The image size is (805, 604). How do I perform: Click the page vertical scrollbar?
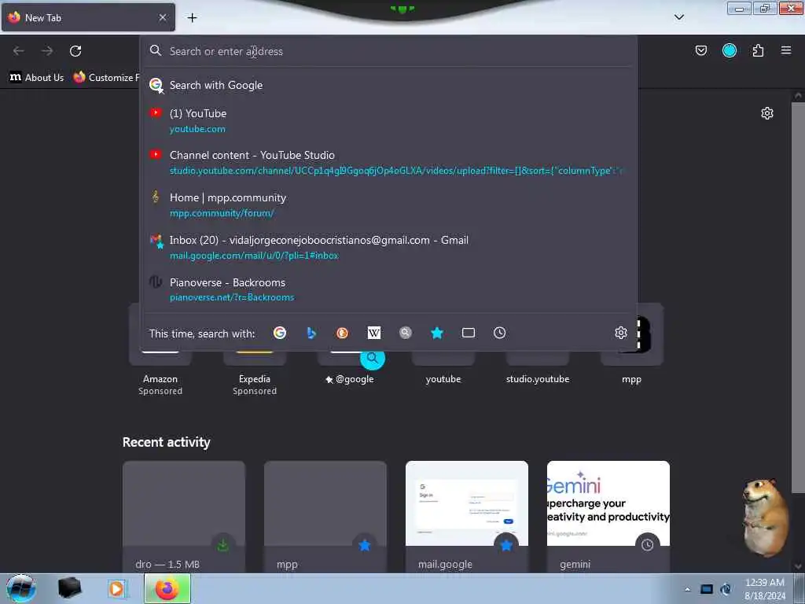[x=798, y=298]
